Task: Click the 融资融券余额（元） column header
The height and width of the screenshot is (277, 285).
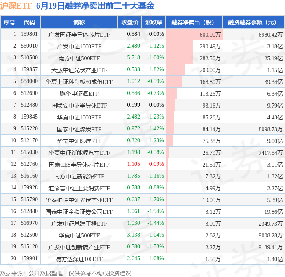Action: click(254, 22)
